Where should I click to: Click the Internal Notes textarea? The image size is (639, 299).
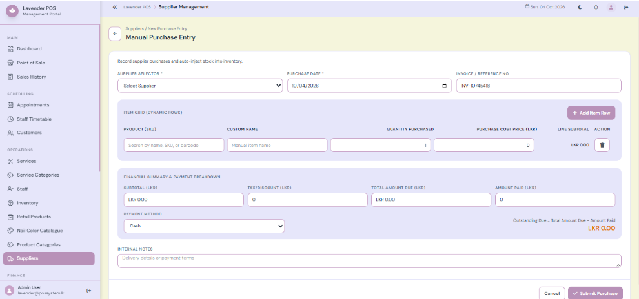pos(369,261)
